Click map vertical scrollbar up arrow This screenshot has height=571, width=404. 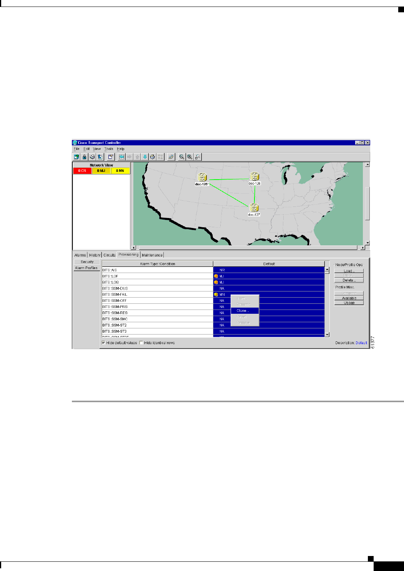[x=367, y=165]
